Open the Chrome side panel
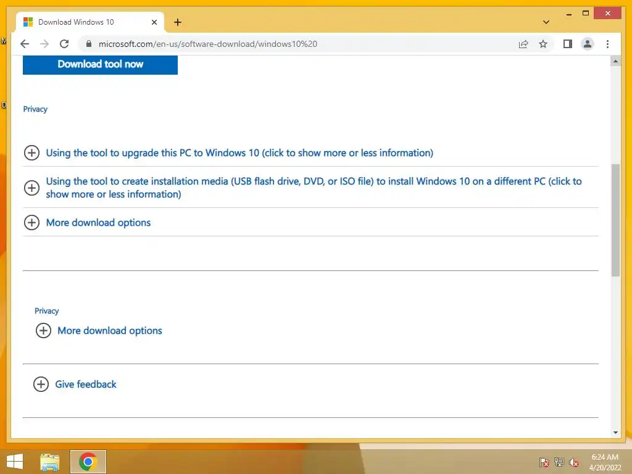 [568, 44]
